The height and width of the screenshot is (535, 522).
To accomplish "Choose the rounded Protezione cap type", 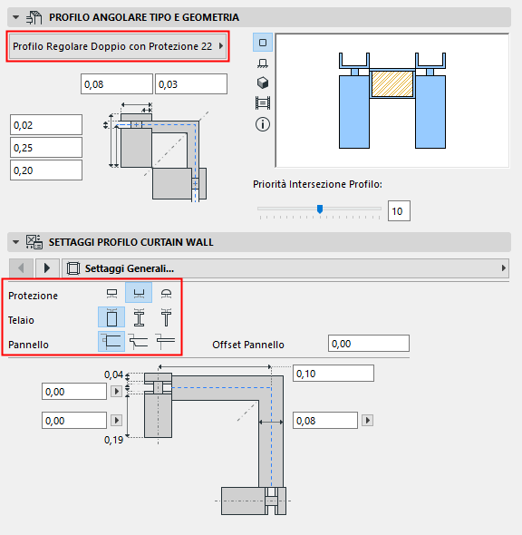I will click(166, 293).
